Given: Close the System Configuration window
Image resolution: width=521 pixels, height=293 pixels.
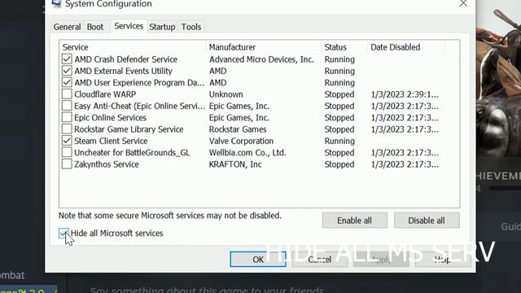Looking at the screenshot, I should pyautogui.click(x=463, y=4).
